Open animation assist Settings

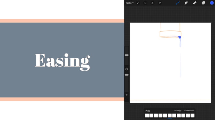pos(178,111)
